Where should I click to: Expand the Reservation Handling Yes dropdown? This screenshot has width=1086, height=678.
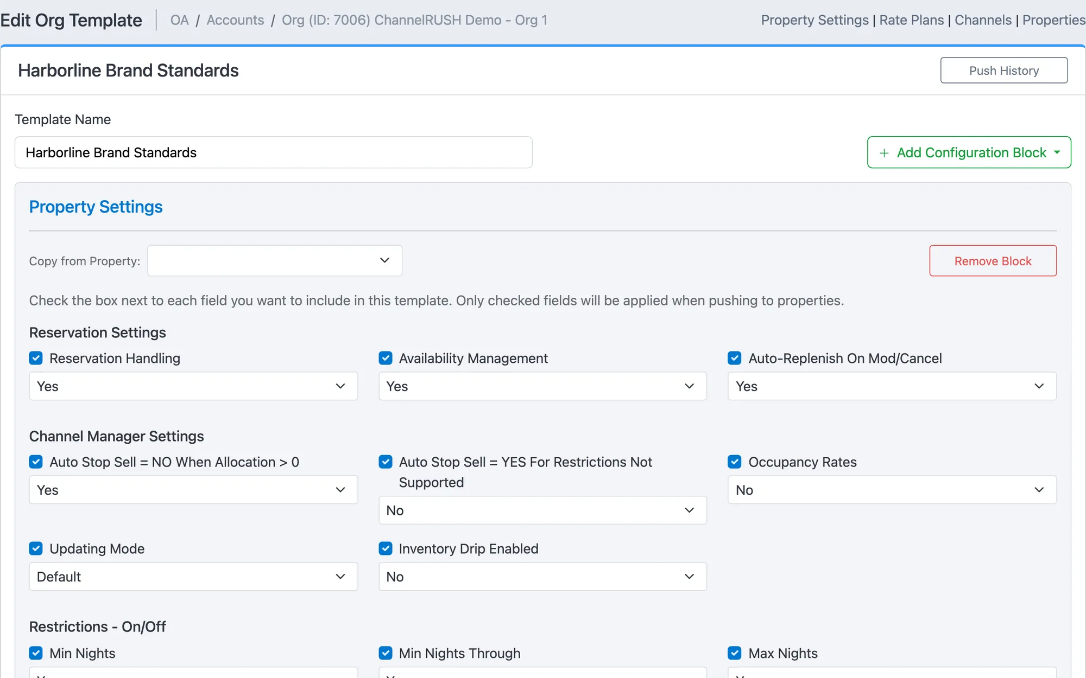[193, 386]
